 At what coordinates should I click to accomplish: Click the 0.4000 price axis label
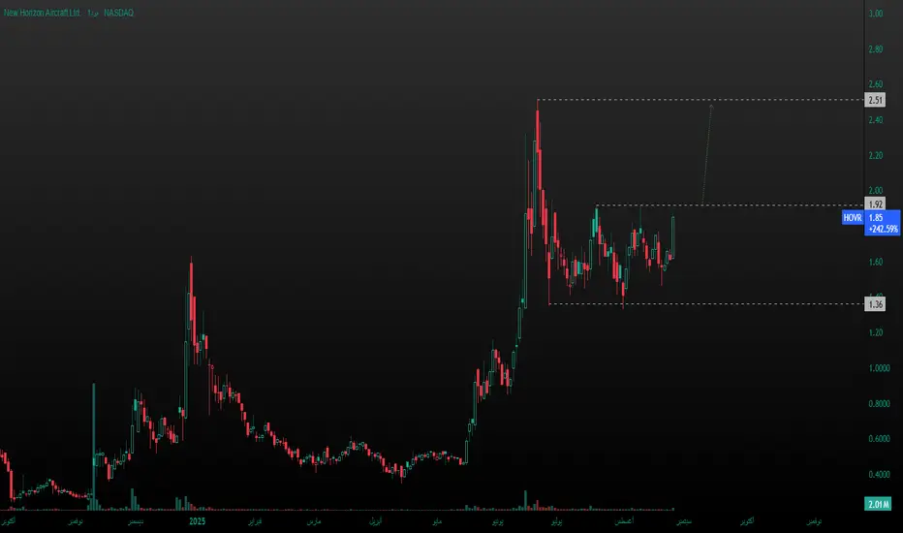point(879,474)
